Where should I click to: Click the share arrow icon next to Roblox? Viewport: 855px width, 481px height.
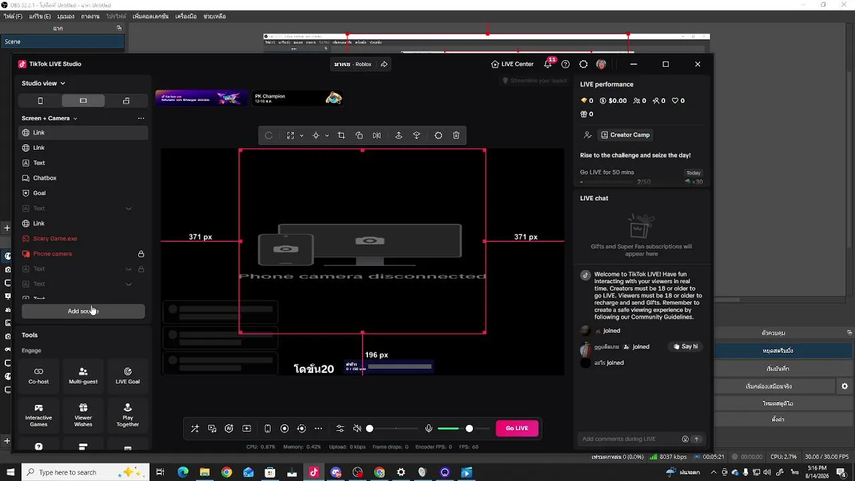pos(384,64)
